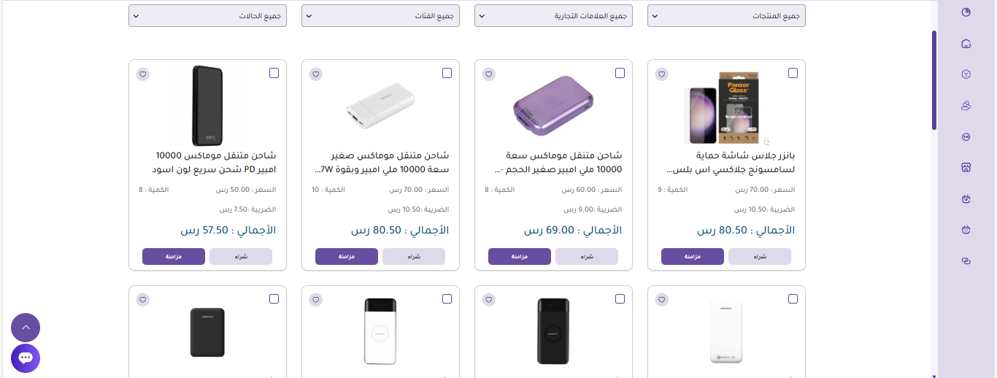
Task: Open the جميع العلامات التجارية dropdown
Action: (553, 16)
